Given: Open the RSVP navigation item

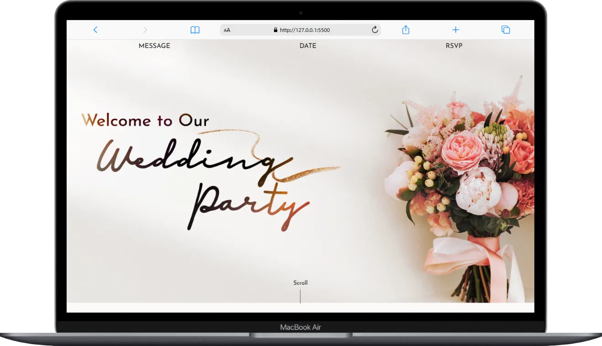Looking at the screenshot, I should [x=454, y=46].
